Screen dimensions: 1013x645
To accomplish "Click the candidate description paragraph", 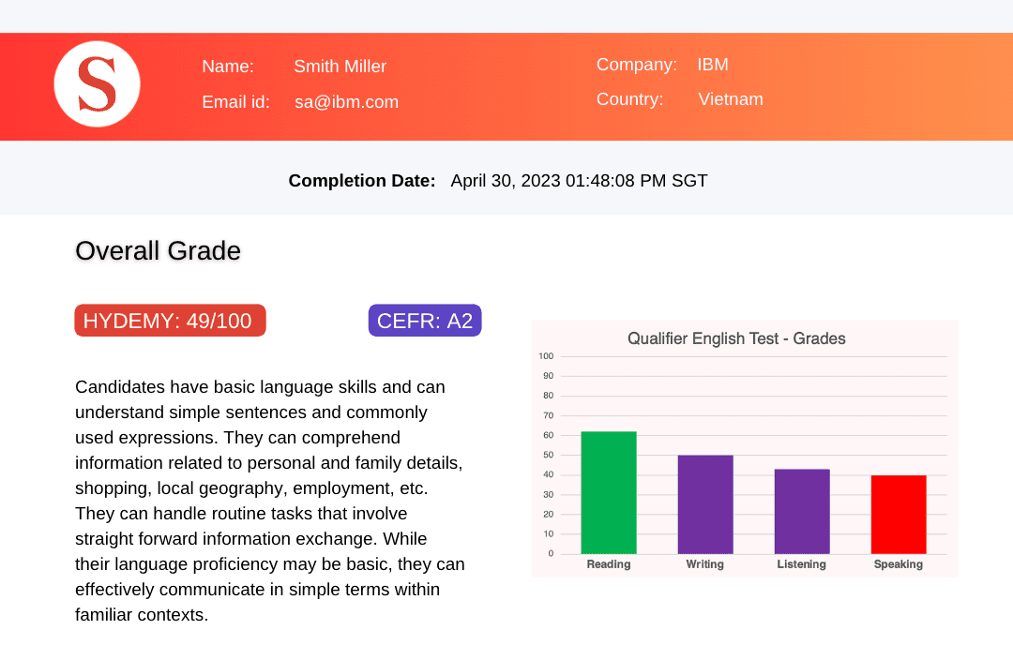I will point(269,501).
